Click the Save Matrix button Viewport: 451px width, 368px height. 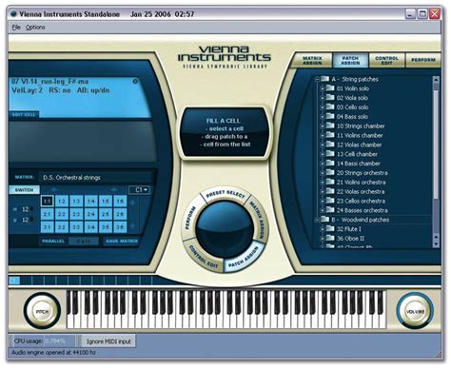click(x=122, y=242)
